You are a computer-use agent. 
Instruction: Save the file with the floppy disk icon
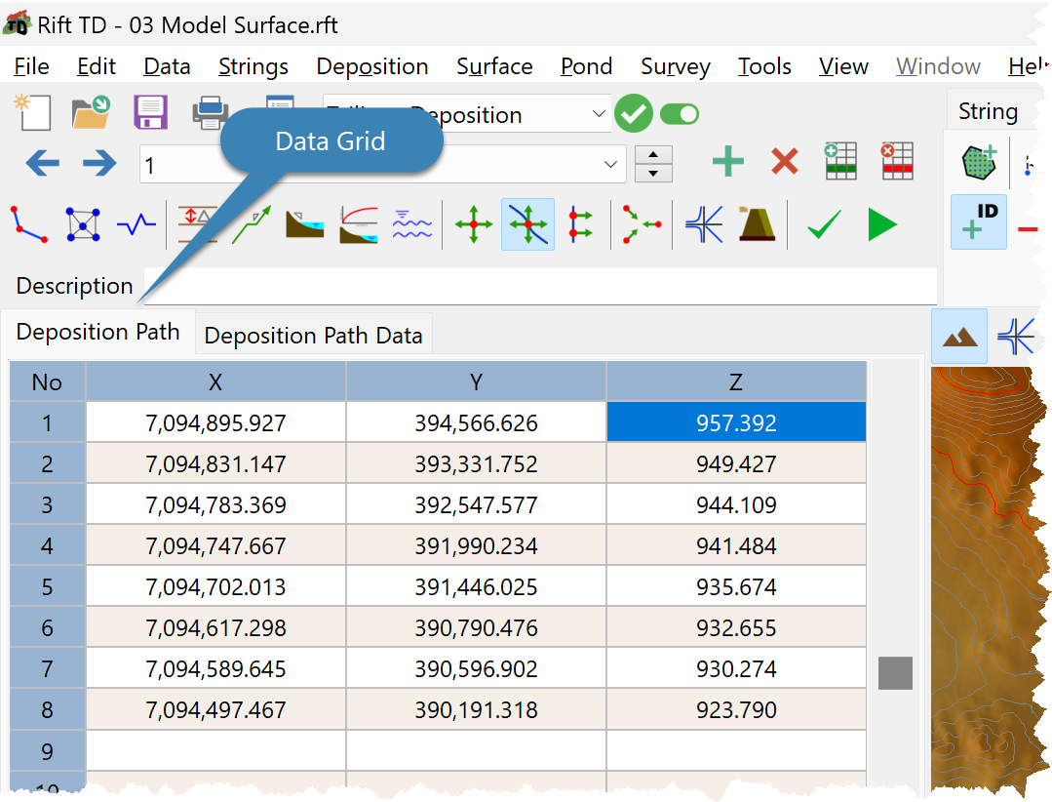point(150,113)
